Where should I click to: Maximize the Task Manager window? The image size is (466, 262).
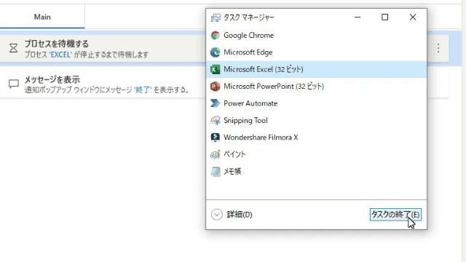(385, 17)
